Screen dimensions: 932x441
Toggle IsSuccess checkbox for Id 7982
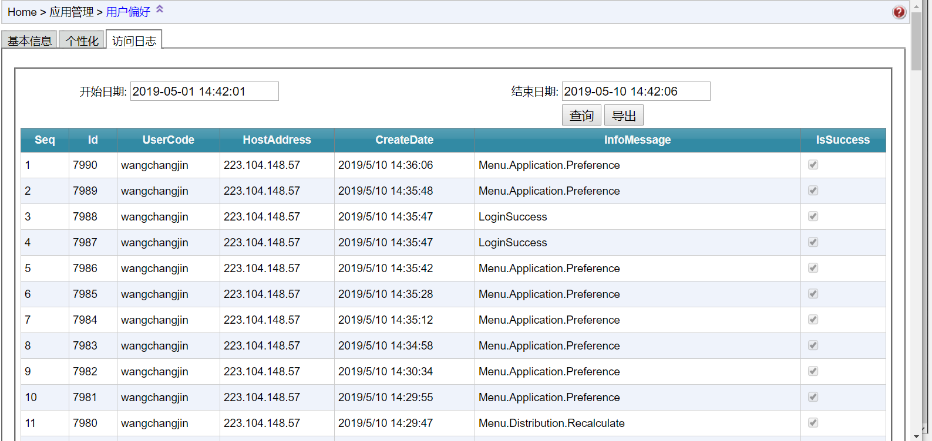coord(813,371)
